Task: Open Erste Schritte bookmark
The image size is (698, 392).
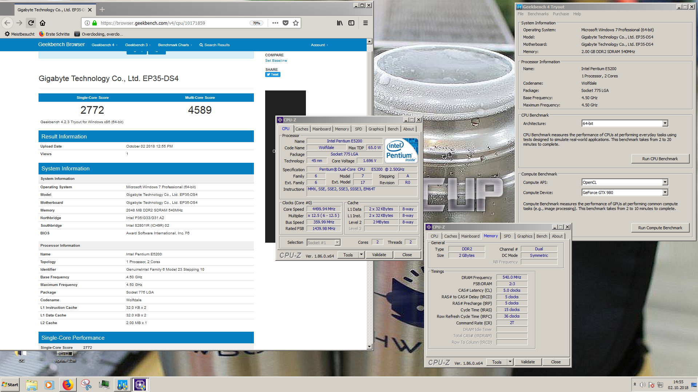Action: [54, 34]
